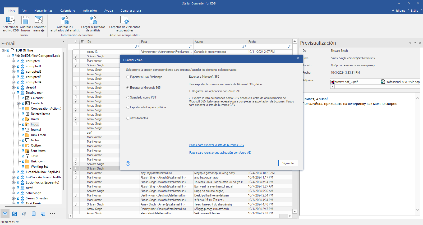The height and width of the screenshot is (225, 423).
Task: Select the Sent Items folder
Action: click(x=38, y=151)
